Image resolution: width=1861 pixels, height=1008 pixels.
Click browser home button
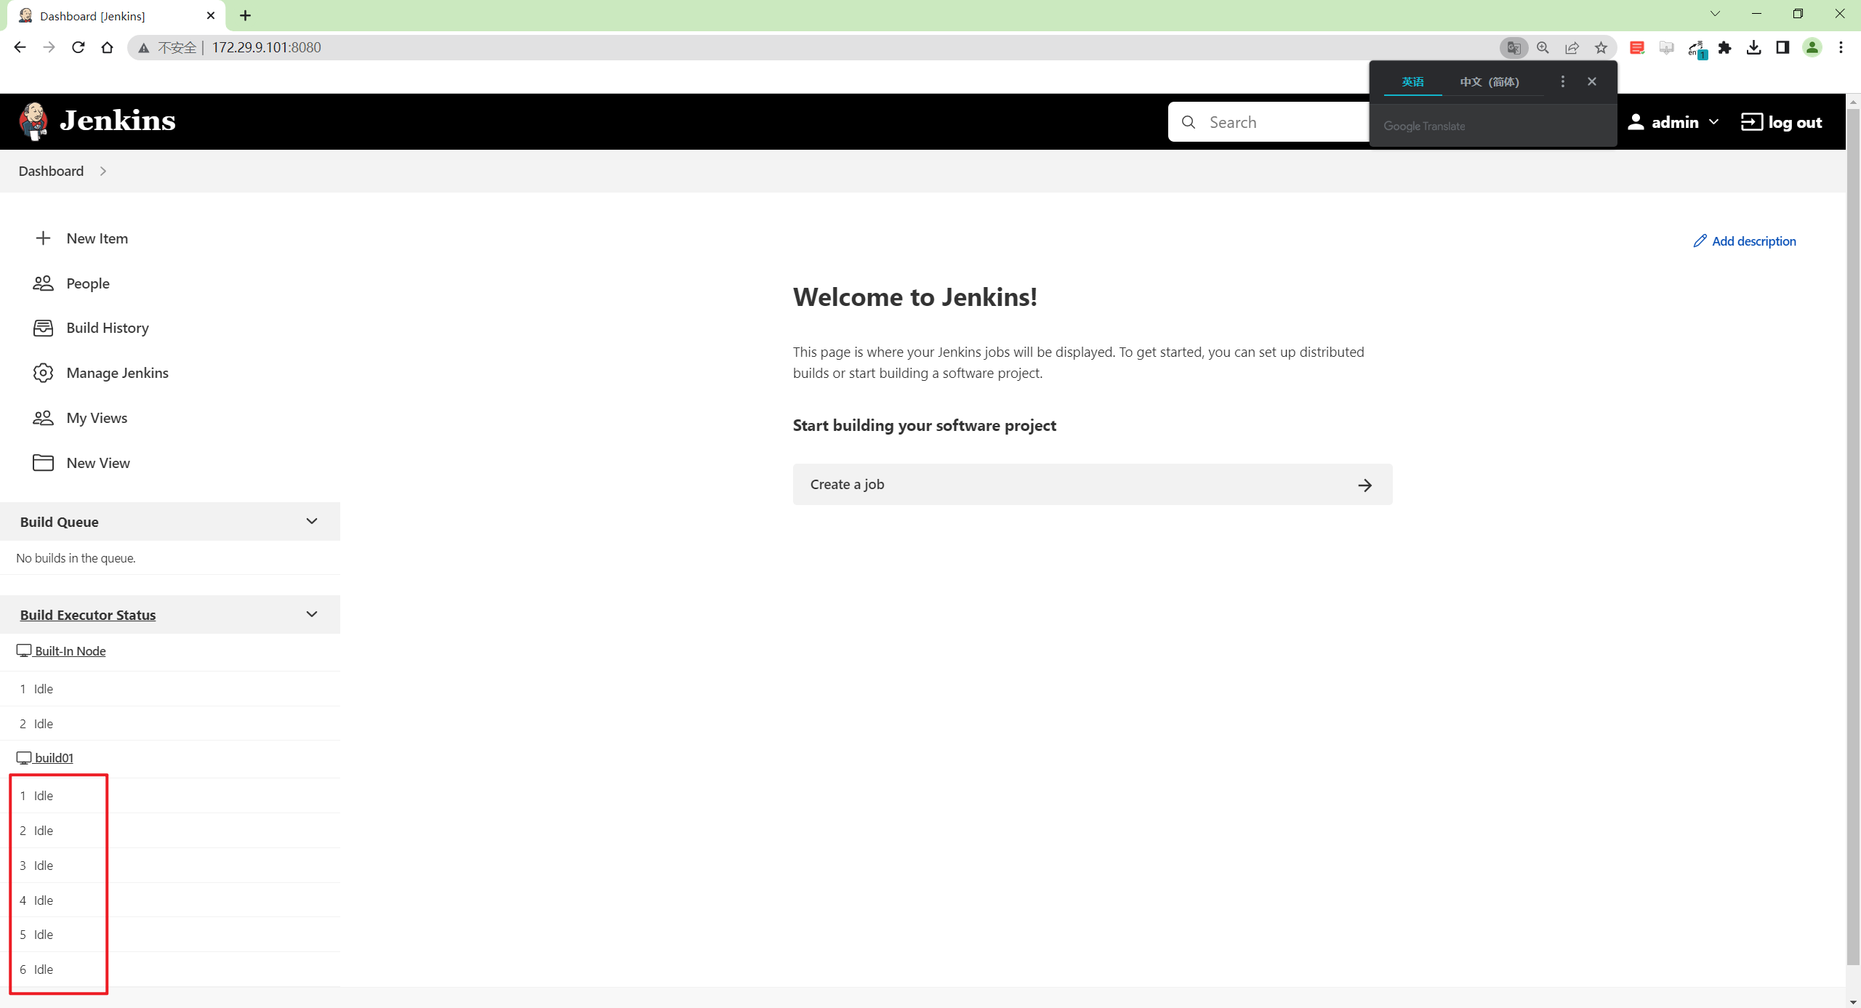[107, 47]
